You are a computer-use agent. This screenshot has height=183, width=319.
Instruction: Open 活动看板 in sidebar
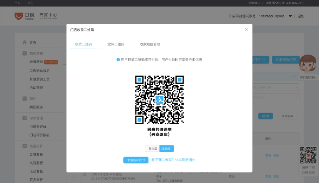coord(36,171)
